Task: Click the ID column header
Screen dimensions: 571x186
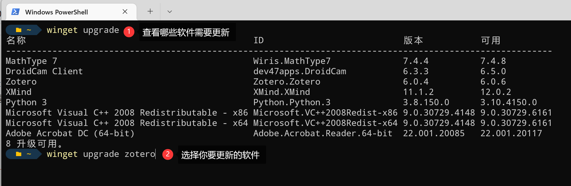Action: (258, 40)
